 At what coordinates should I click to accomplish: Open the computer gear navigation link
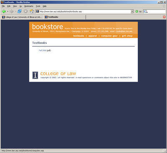[109, 36]
